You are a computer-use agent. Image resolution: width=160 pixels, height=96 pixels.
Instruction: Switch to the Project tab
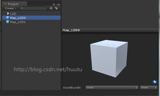(x=15, y=4)
